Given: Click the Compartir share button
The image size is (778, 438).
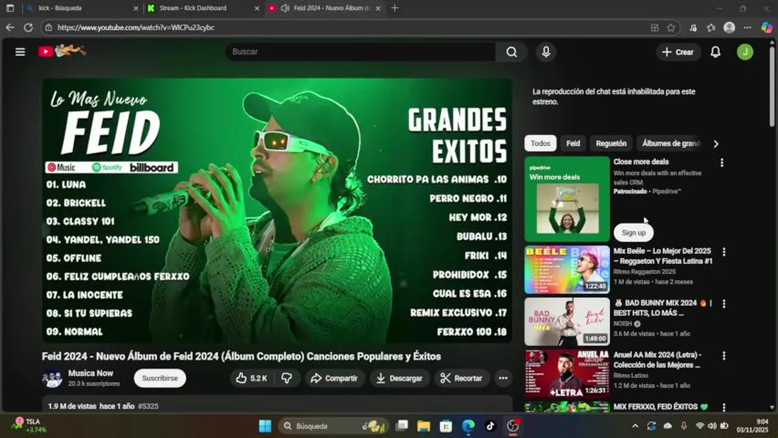Looking at the screenshot, I should tap(335, 378).
